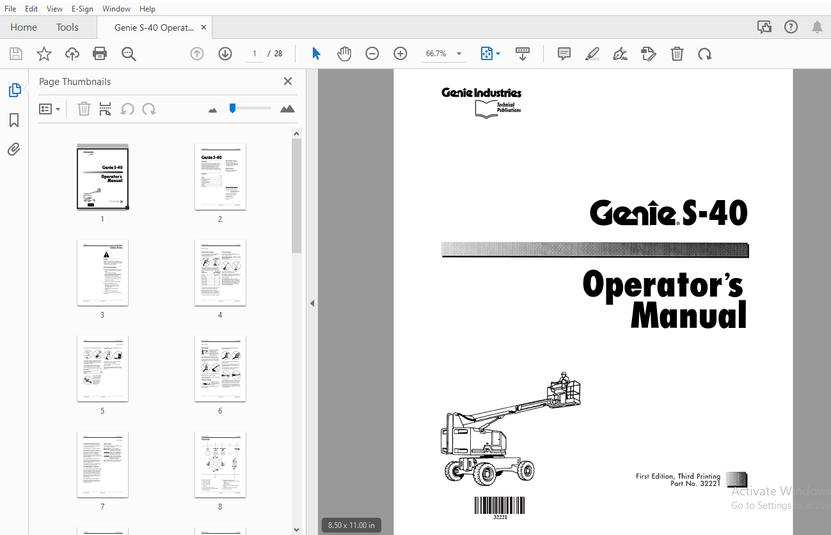The image size is (831, 535).
Task: Select page 6 thumbnail
Action: pyautogui.click(x=220, y=369)
